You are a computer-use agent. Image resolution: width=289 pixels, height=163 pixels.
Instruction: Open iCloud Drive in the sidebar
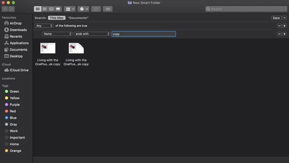17,70
